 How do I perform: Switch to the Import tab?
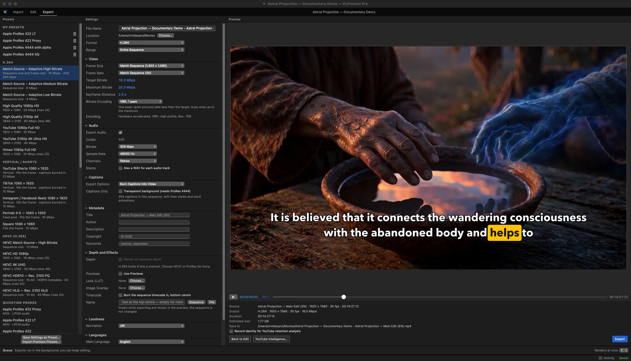[x=18, y=12]
